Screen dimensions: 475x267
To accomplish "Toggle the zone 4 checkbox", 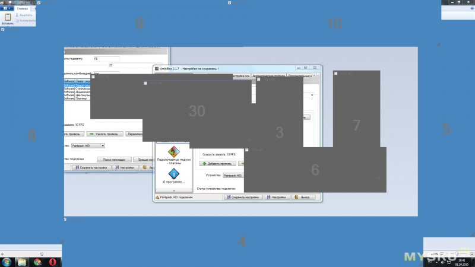I will pyautogui.click(x=65, y=219).
